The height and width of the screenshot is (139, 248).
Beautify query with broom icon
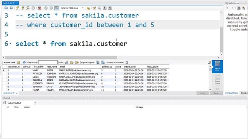95,8
